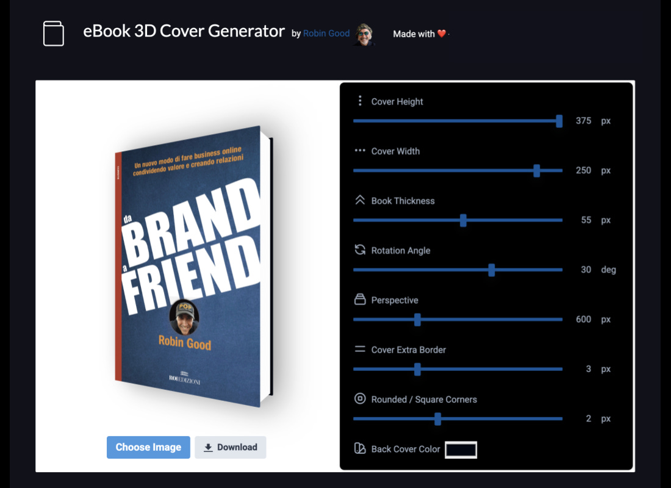Click the Perspective label

(x=395, y=300)
